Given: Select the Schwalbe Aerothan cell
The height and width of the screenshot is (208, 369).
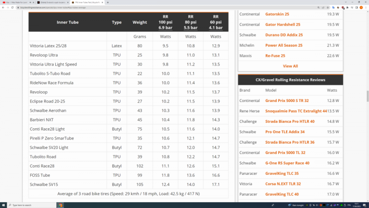Looking at the screenshot, I should [68, 110].
